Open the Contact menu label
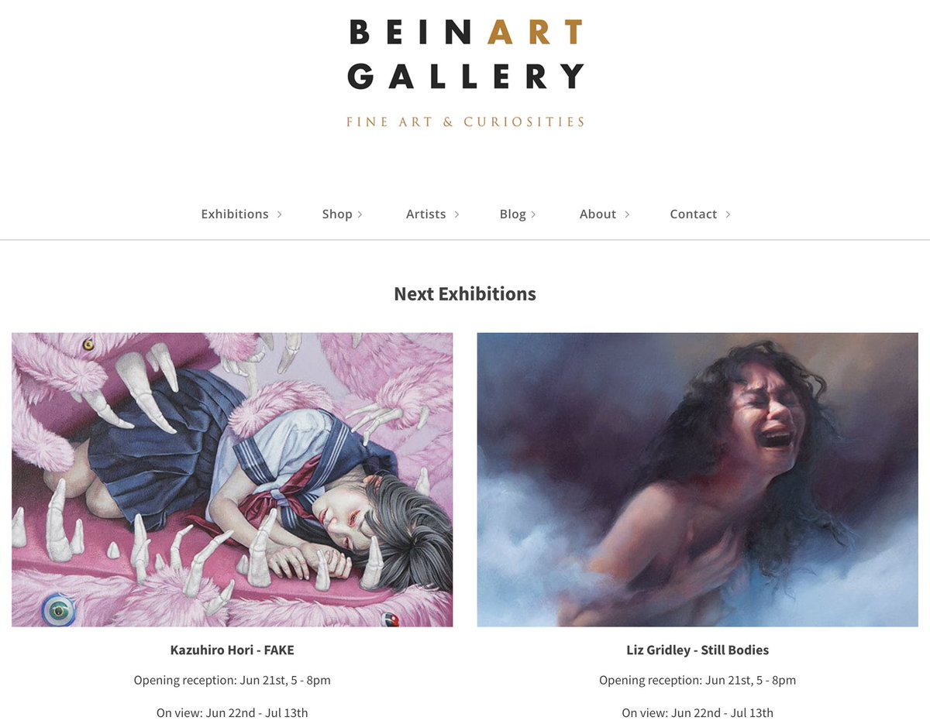 coord(693,214)
